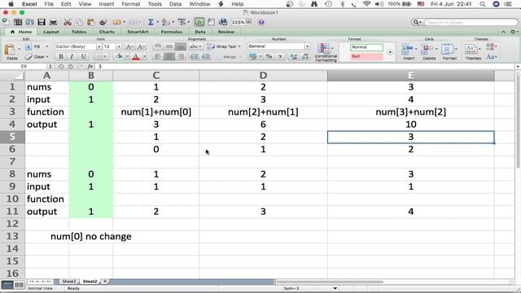Click the fill color paint bucket
521x293 pixels.
tap(120, 57)
